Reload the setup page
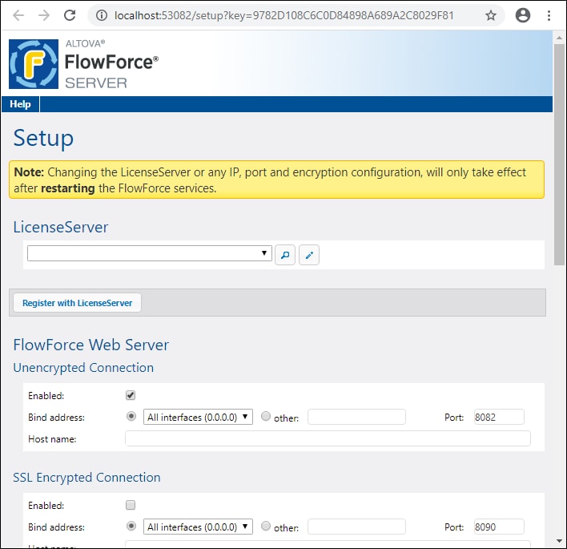 (x=70, y=15)
